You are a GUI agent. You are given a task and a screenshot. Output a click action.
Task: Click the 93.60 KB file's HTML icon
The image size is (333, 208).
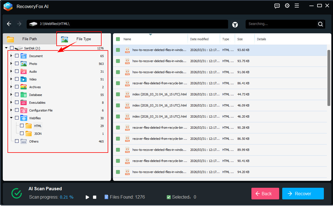[127, 50]
